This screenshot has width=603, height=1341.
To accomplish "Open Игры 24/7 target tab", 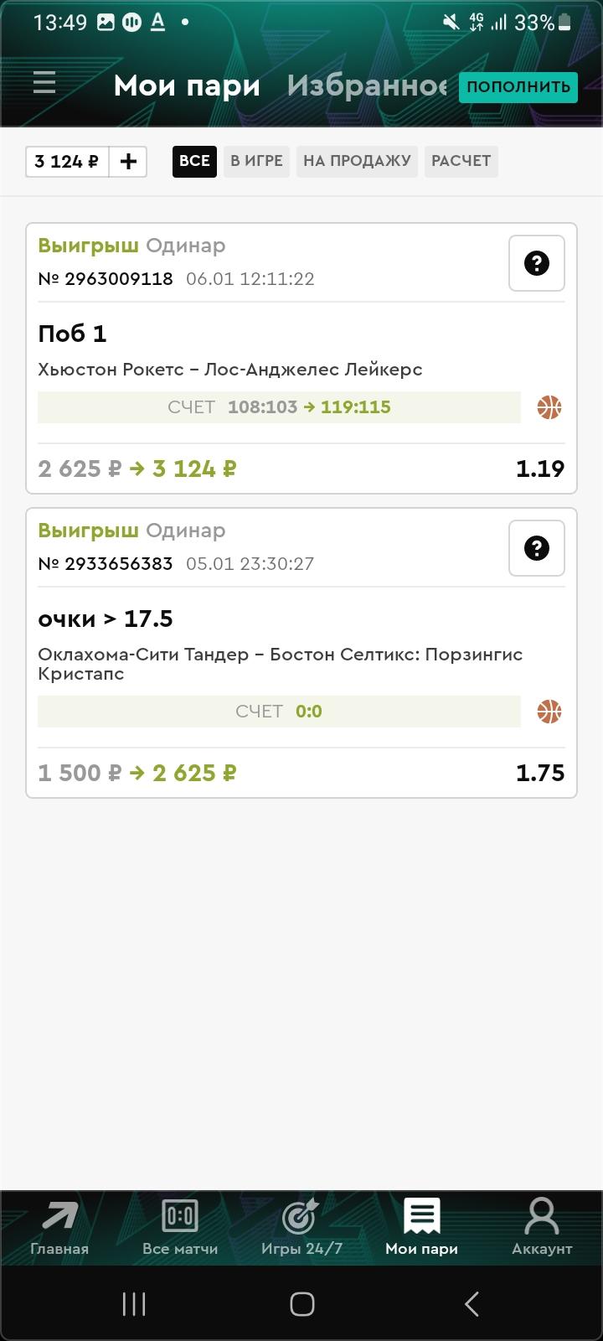I will tap(301, 1227).
